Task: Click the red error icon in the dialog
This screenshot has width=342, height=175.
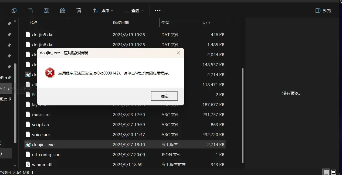Action: click(50, 73)
